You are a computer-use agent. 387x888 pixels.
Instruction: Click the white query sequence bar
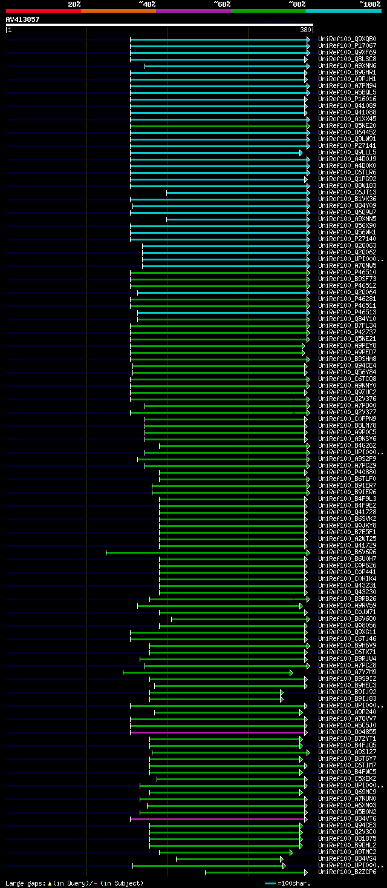click(x=160, y=25)
